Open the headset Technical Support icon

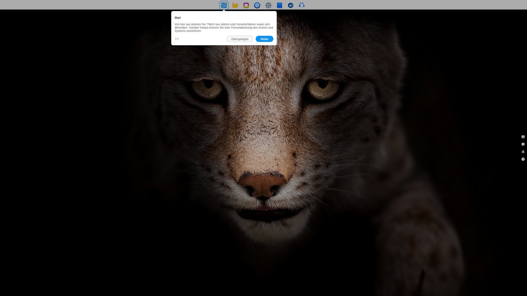pyautogui.click(x=302, y=5)
